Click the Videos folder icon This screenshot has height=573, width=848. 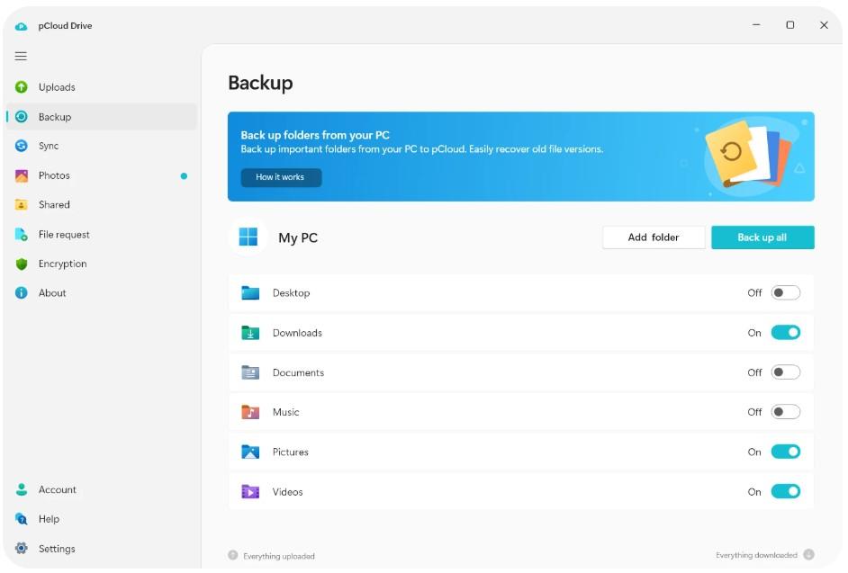pyautogui.click(x=250, y=492)
